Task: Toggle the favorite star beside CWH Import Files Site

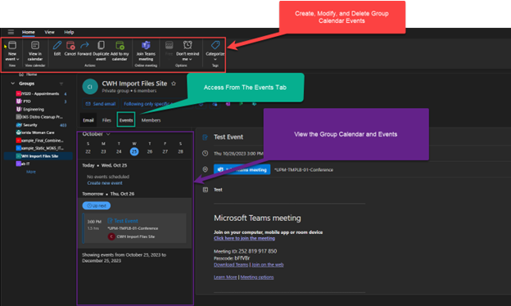Action: pos(174,83)
